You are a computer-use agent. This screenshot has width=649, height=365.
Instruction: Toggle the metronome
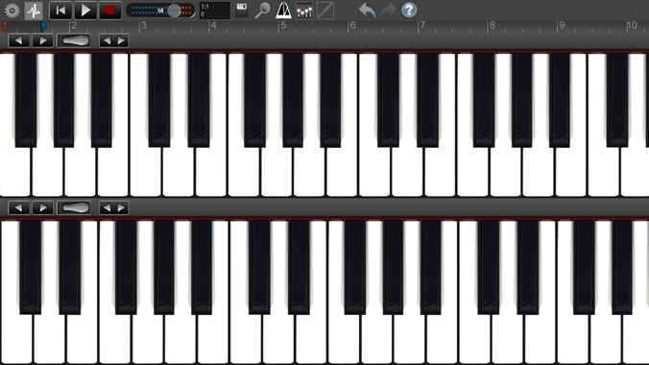[x=283, y=11]
